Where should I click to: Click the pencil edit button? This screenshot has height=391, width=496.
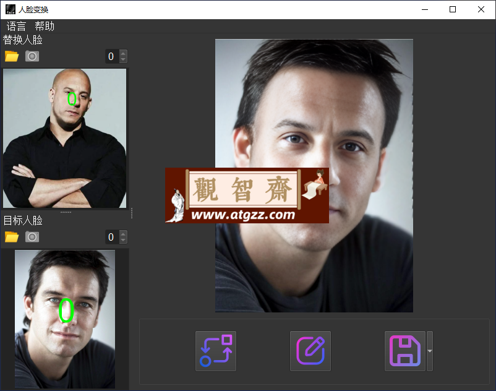[x=310, y=351]
